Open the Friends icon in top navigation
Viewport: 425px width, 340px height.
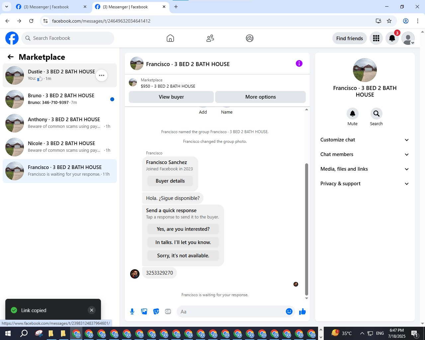pos(210,38)
